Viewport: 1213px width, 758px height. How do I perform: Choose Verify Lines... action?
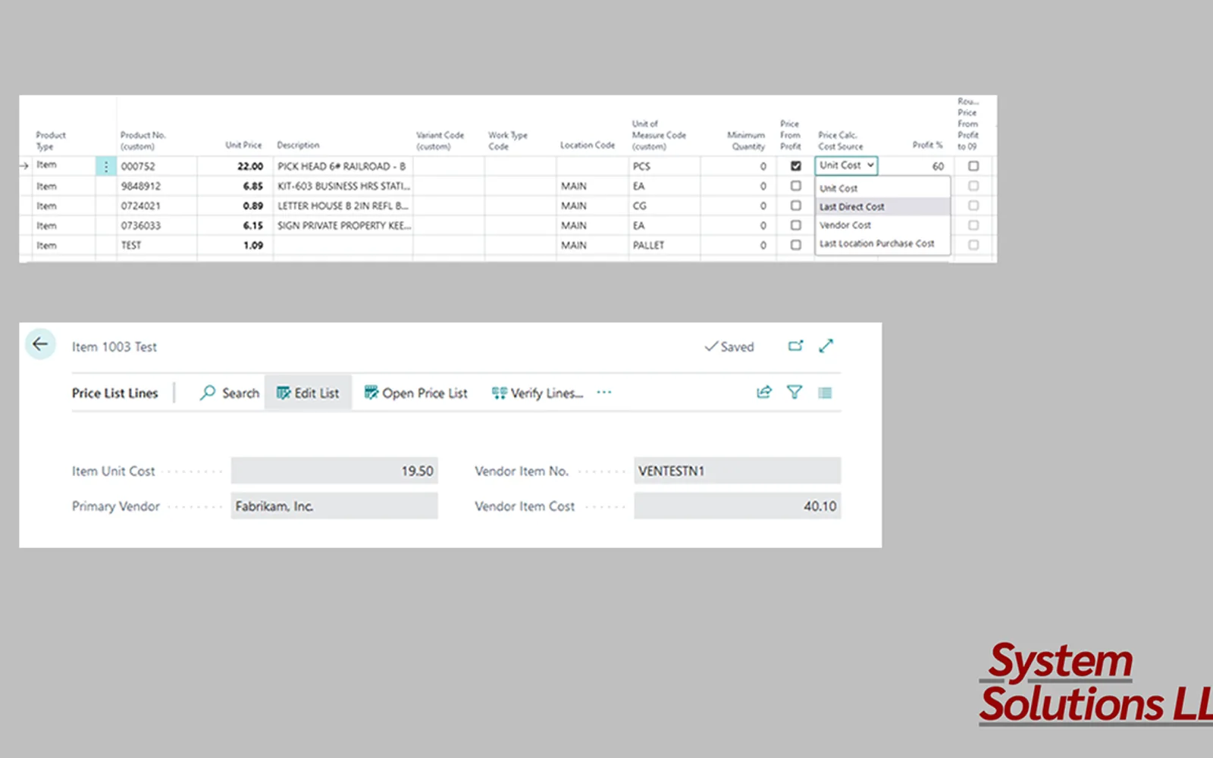click(538, 393)
